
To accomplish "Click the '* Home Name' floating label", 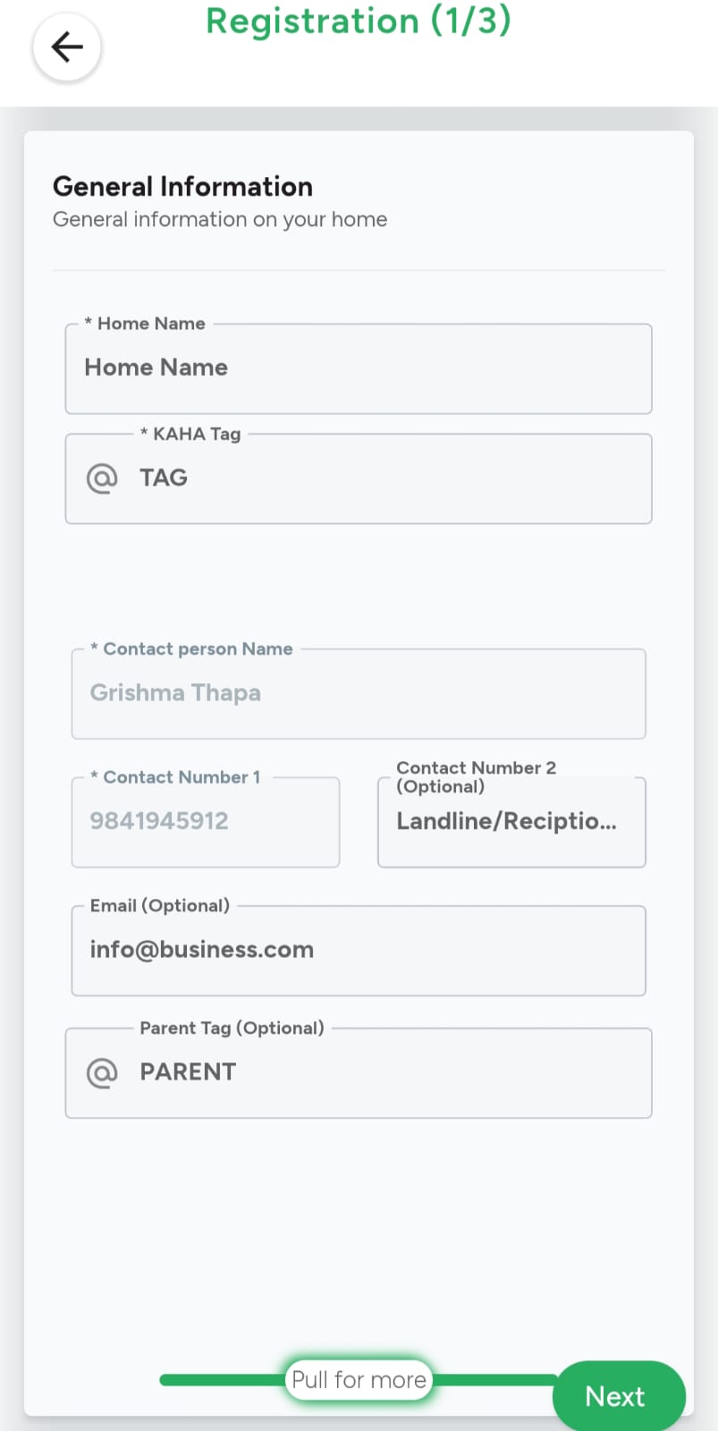I will click(146, 324).
